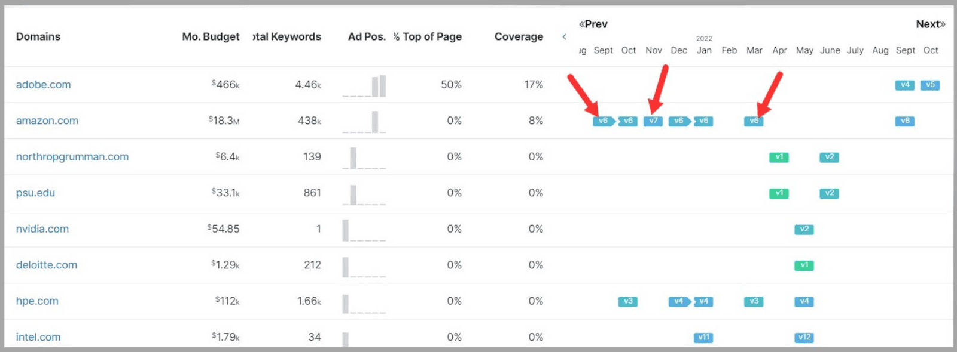
Task: Click amazon.com v7 ad marker in November
Action: 653,121
